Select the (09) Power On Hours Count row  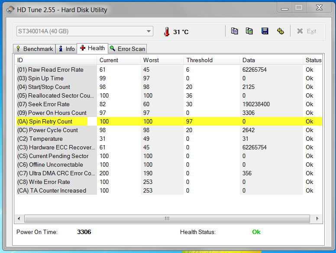coord(169,113)
